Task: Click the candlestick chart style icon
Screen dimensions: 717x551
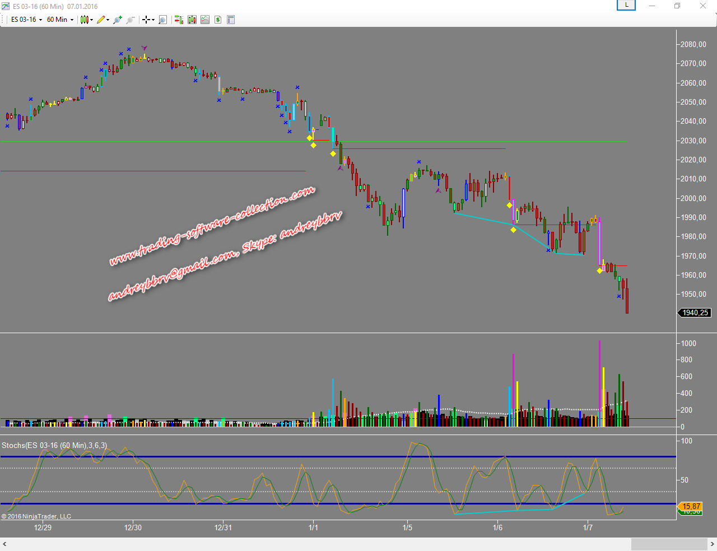Action: point(84,20)
